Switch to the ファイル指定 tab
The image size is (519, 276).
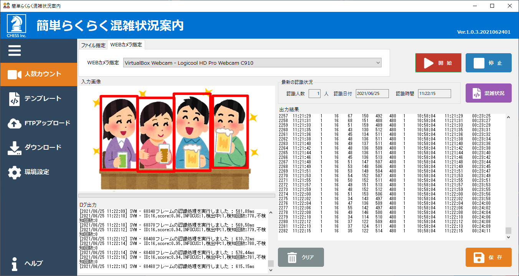point(93,45)
